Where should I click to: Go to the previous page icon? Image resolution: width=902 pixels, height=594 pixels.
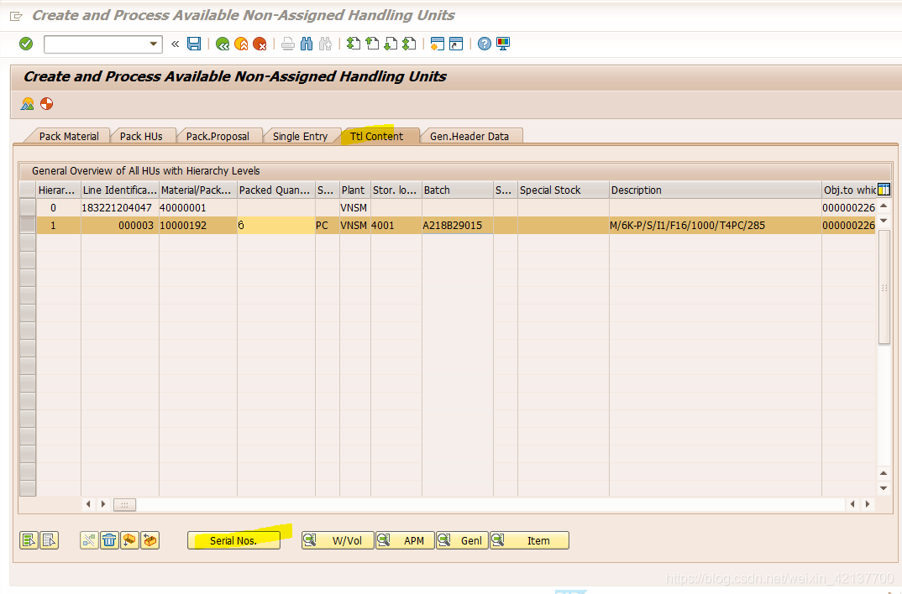click(372, 44)
